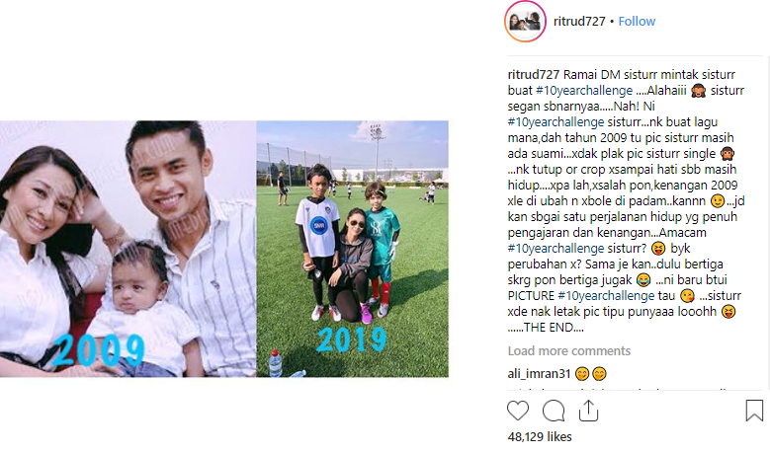Viewport: 770px width, 453px height.
Task: Click the blue 2009 year label
Action: tap(100, 349)
